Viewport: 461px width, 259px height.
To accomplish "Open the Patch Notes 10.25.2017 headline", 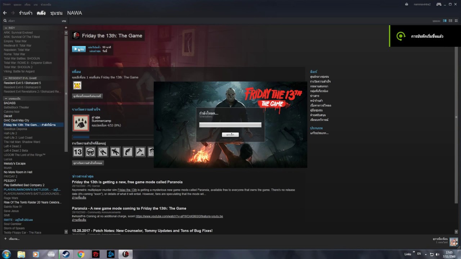I will [x=142, y=231].
